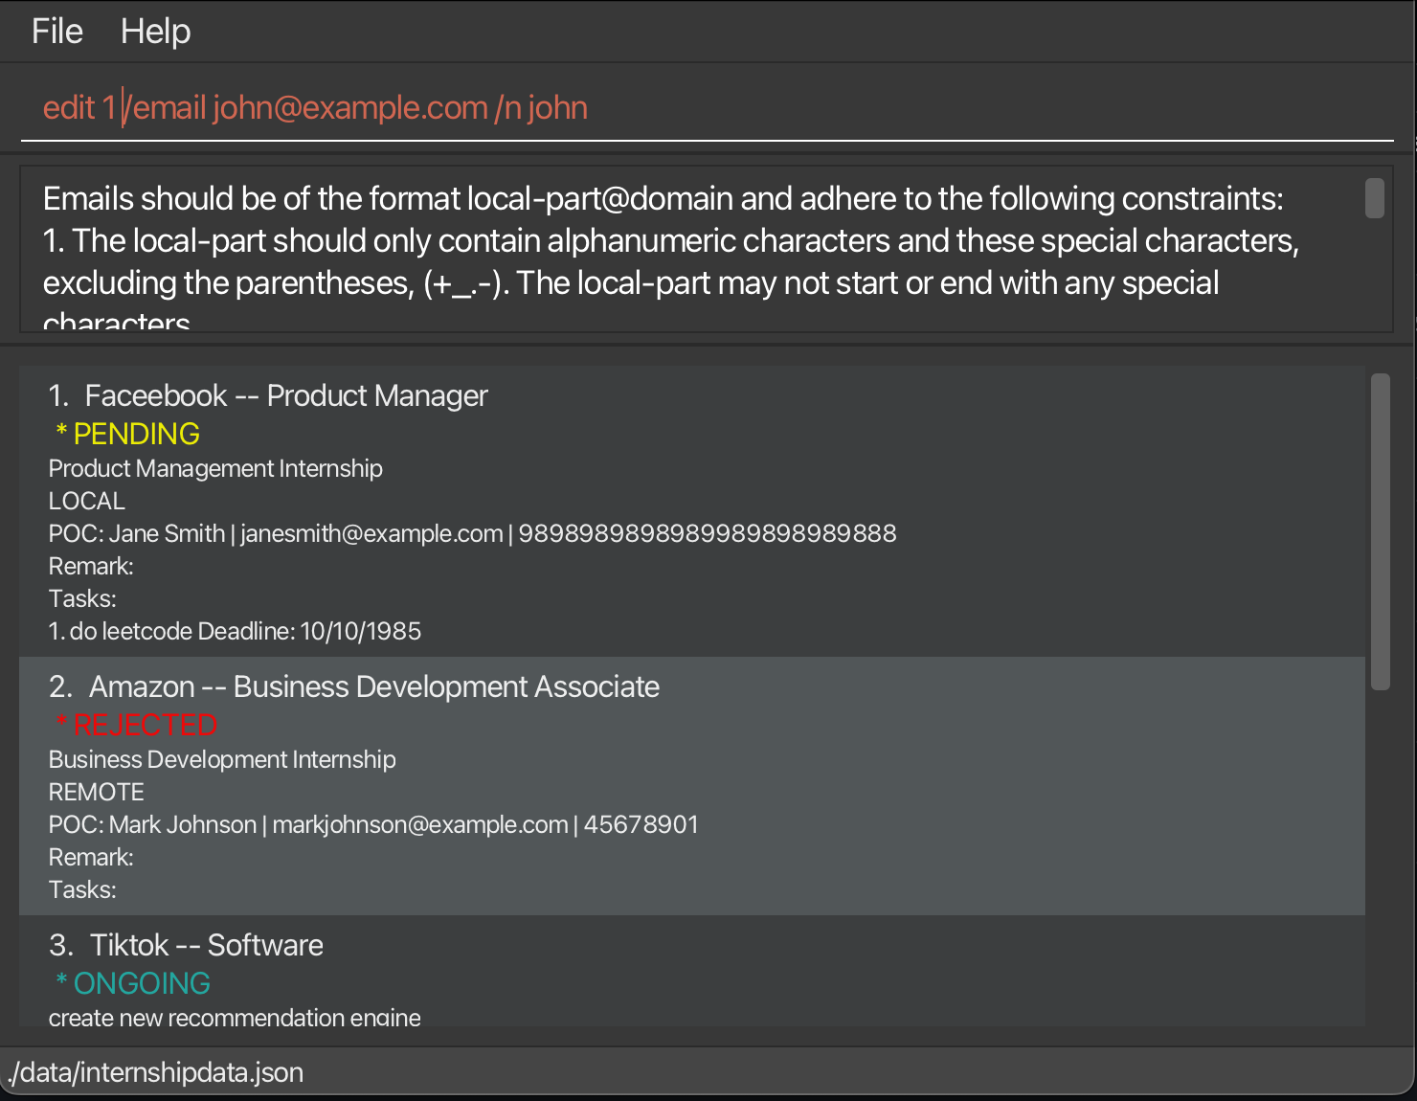This screenshot has width=1417, height=1101.
Task: Open the Help menu
Action: coord(155,32)
